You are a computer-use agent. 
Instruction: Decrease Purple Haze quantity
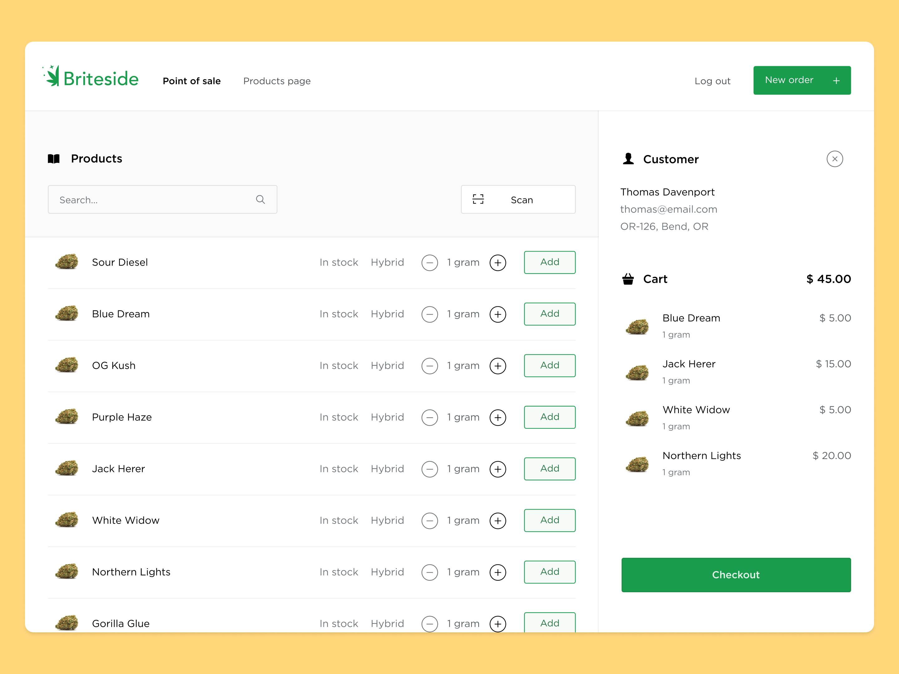tap(430, 417)
